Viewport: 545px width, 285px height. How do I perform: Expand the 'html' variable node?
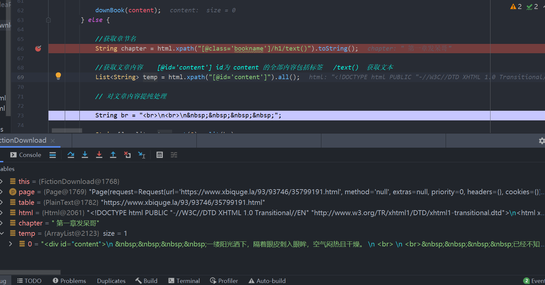[x=2, y=213]
